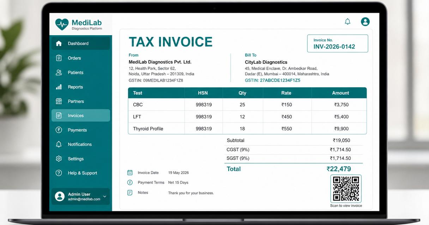This screenshot has height=225, width=429.
Task: Click the 19 May 2026 date value
Action: (179, 173)
